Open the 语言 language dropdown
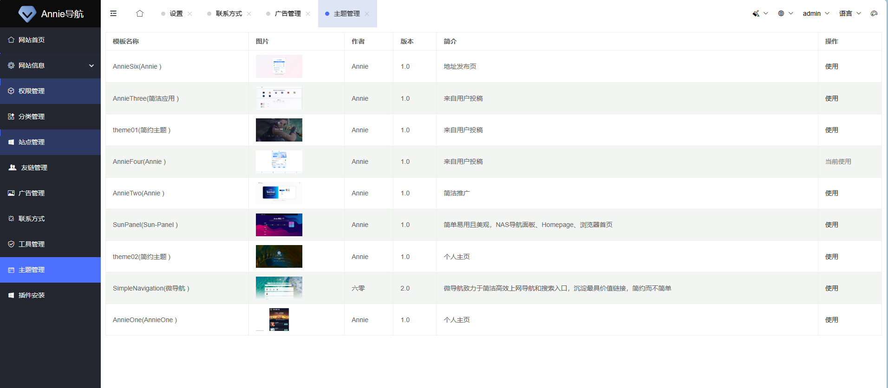This screenshot has height=388, width=888. (x=849, y=13)
